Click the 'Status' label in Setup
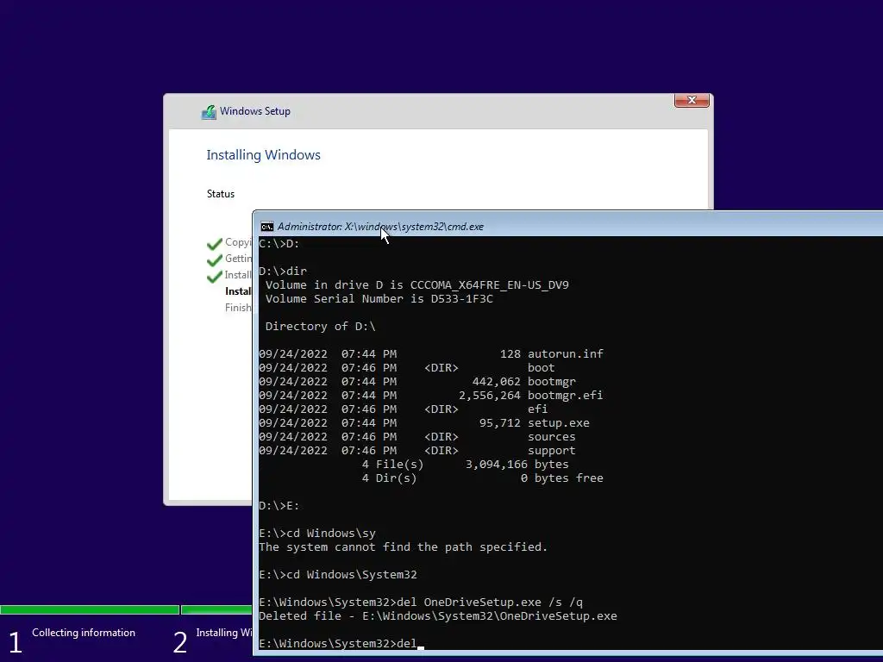 click(x=220, y=194)
